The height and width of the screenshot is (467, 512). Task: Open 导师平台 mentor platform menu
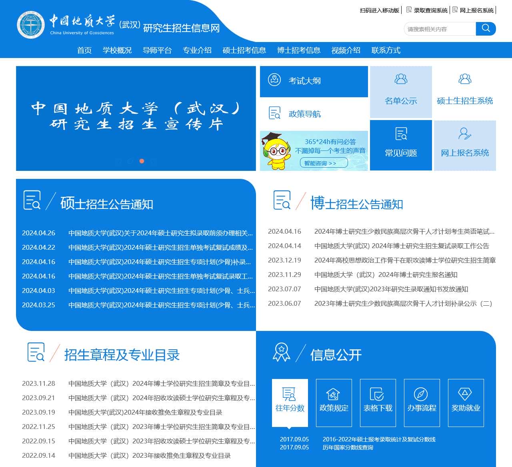(158, 50)
